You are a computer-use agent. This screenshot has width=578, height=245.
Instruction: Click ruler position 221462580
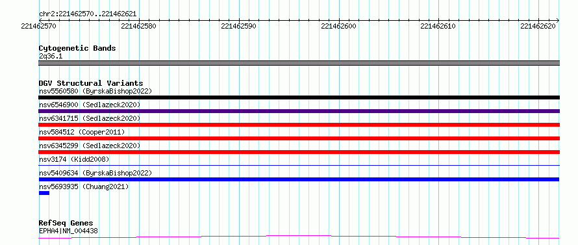(138, 26)
